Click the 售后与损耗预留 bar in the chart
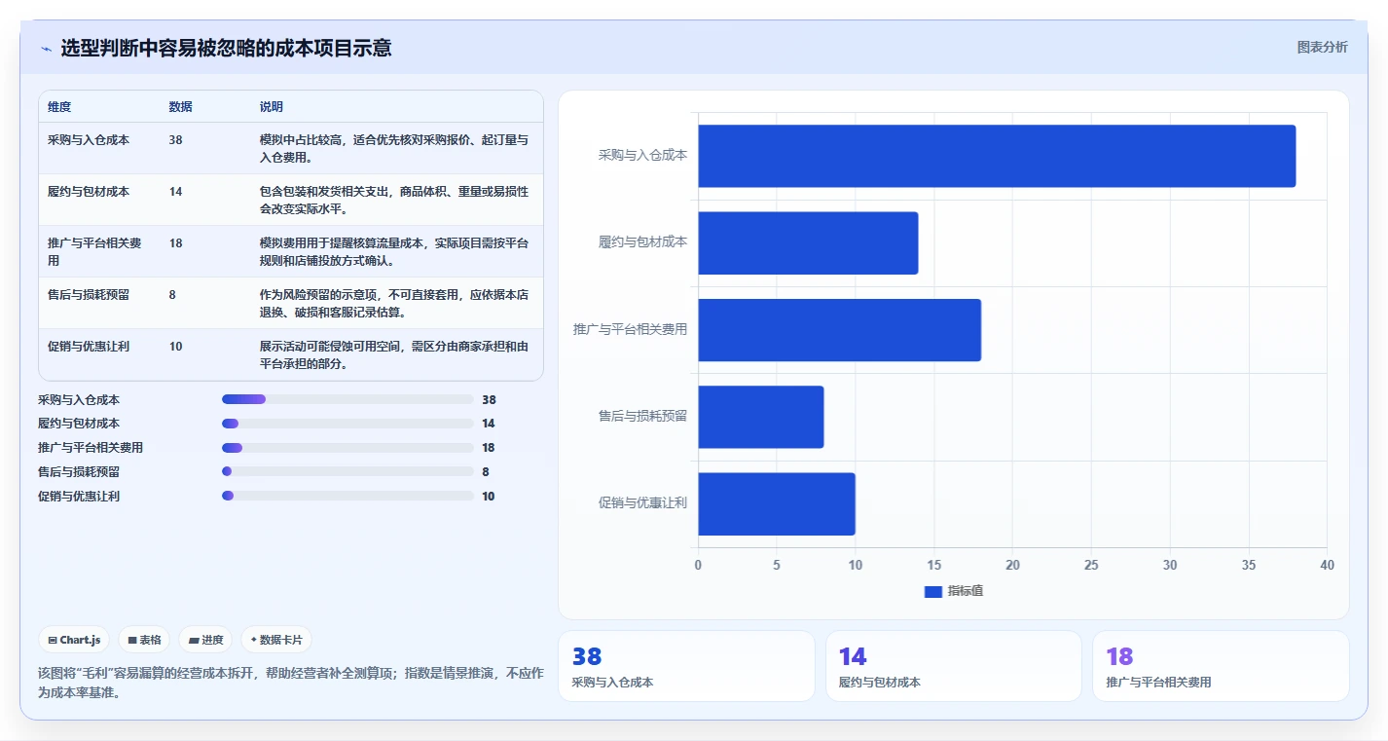This screenshot has height=741, width=1388. [x=760, y=417]
